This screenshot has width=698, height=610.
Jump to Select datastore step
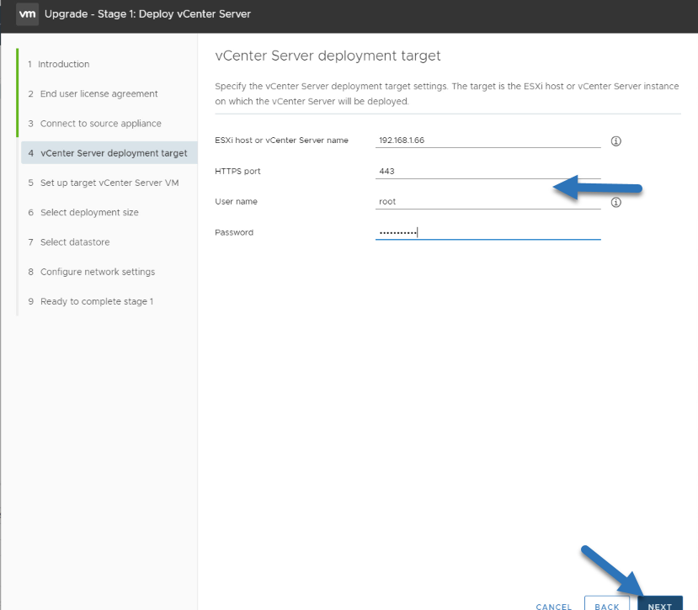(x=68, y=242)
